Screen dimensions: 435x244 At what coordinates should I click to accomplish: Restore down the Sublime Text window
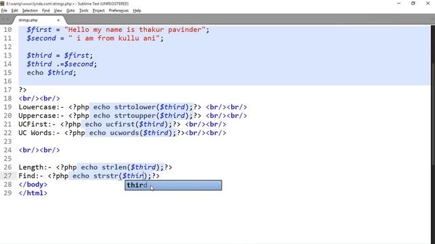(x=413, y=3)
